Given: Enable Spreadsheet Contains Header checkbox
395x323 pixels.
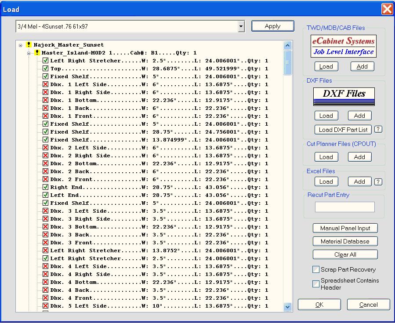Looking at the screenshot, I should click(x=315, y=284).
